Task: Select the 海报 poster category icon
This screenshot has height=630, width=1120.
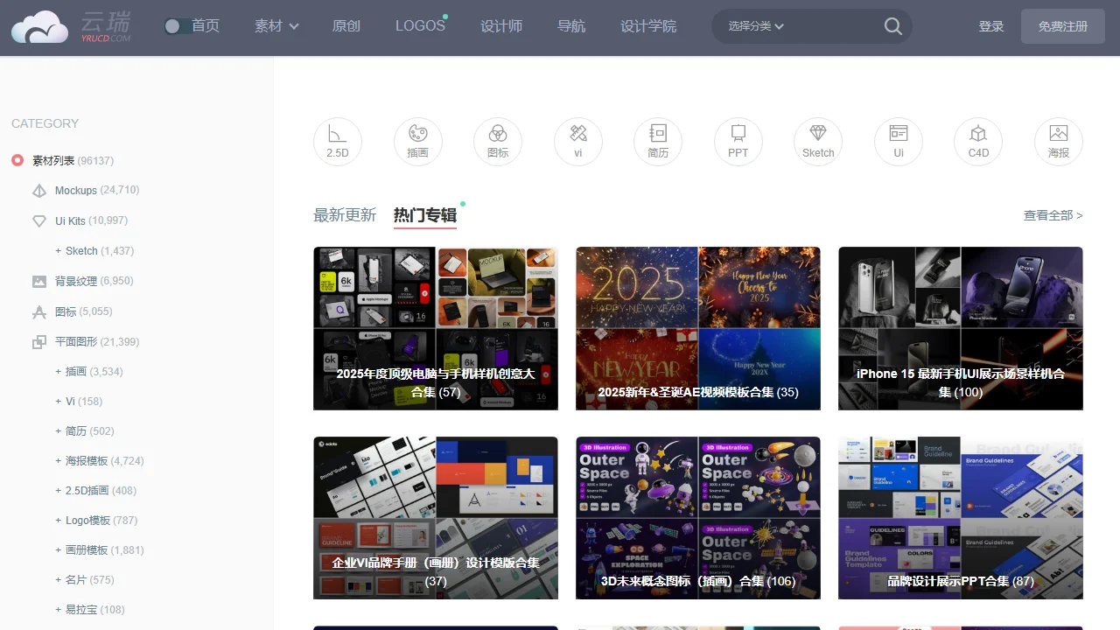Action: [x=1058, y=141]
